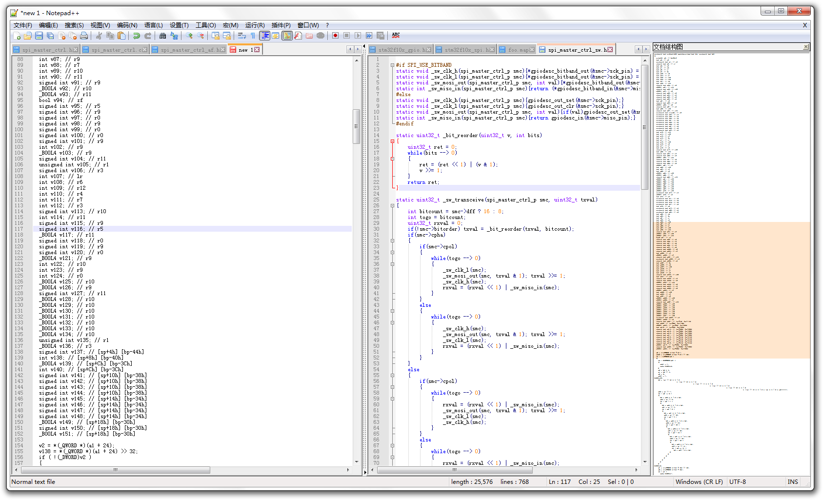823x500 pixels.
Task: Close the 文档结构图 document map panel
Action: (x=806, y=47)
